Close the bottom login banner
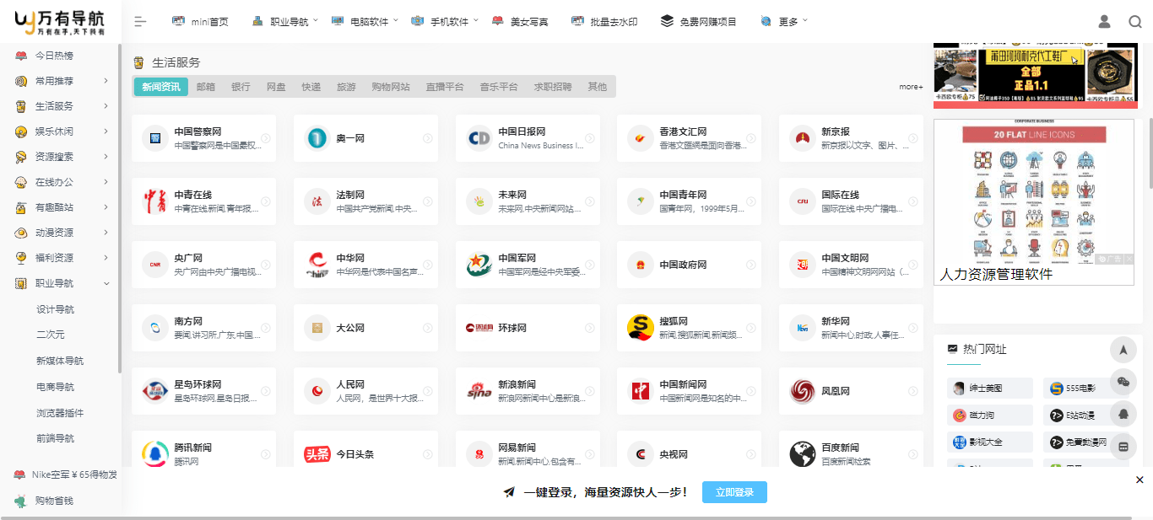1153x520 pixels. [x=1139, y=480]
